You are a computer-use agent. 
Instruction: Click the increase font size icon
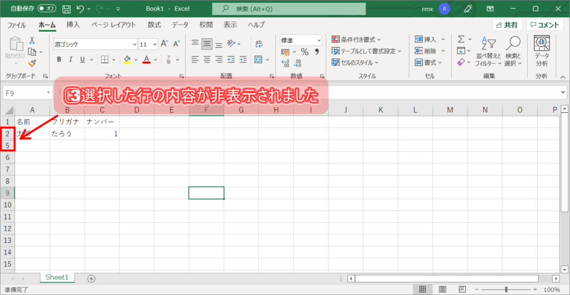coord(164,44)
